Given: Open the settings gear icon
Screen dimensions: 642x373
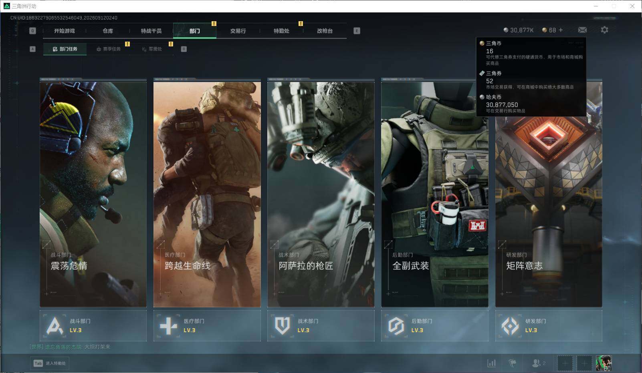Looking at the screenshot, I should (x=604, y=30).
